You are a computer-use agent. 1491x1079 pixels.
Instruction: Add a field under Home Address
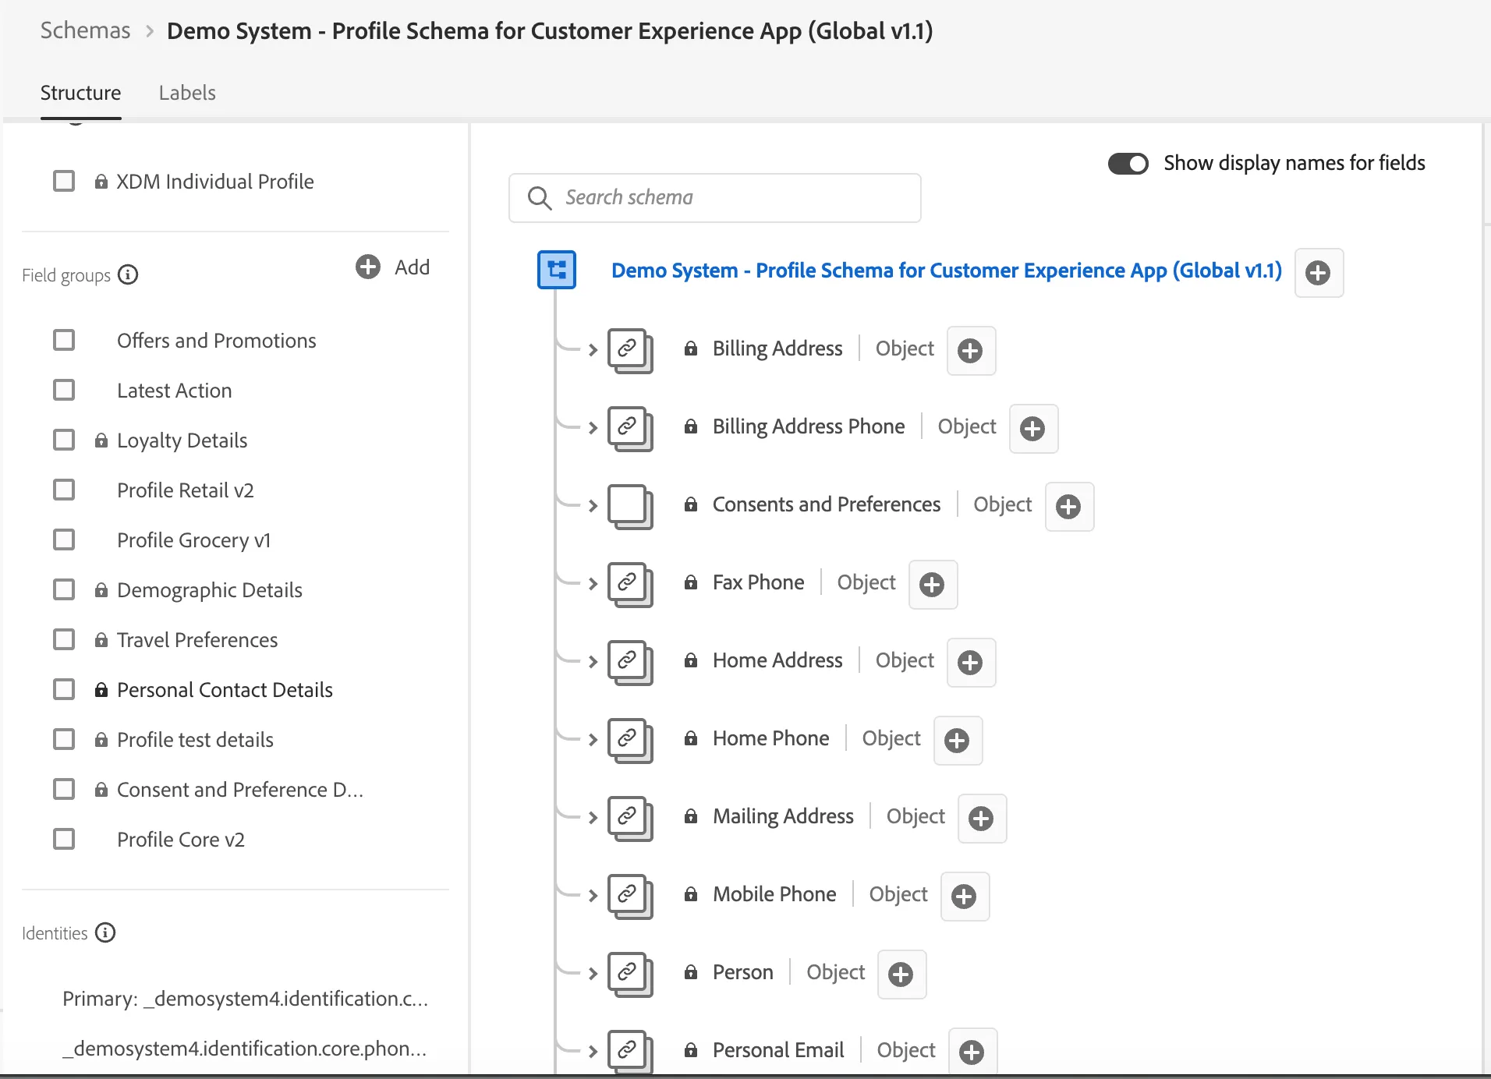(x=971, y=663)
